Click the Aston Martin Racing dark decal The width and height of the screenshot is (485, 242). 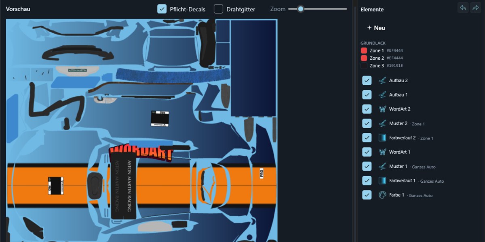[123, 186]
